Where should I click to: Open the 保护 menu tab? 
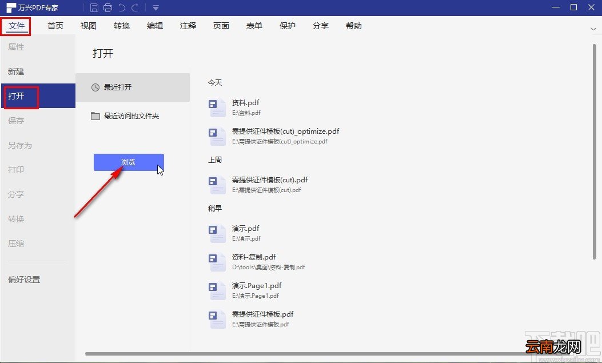pos(287,26)
